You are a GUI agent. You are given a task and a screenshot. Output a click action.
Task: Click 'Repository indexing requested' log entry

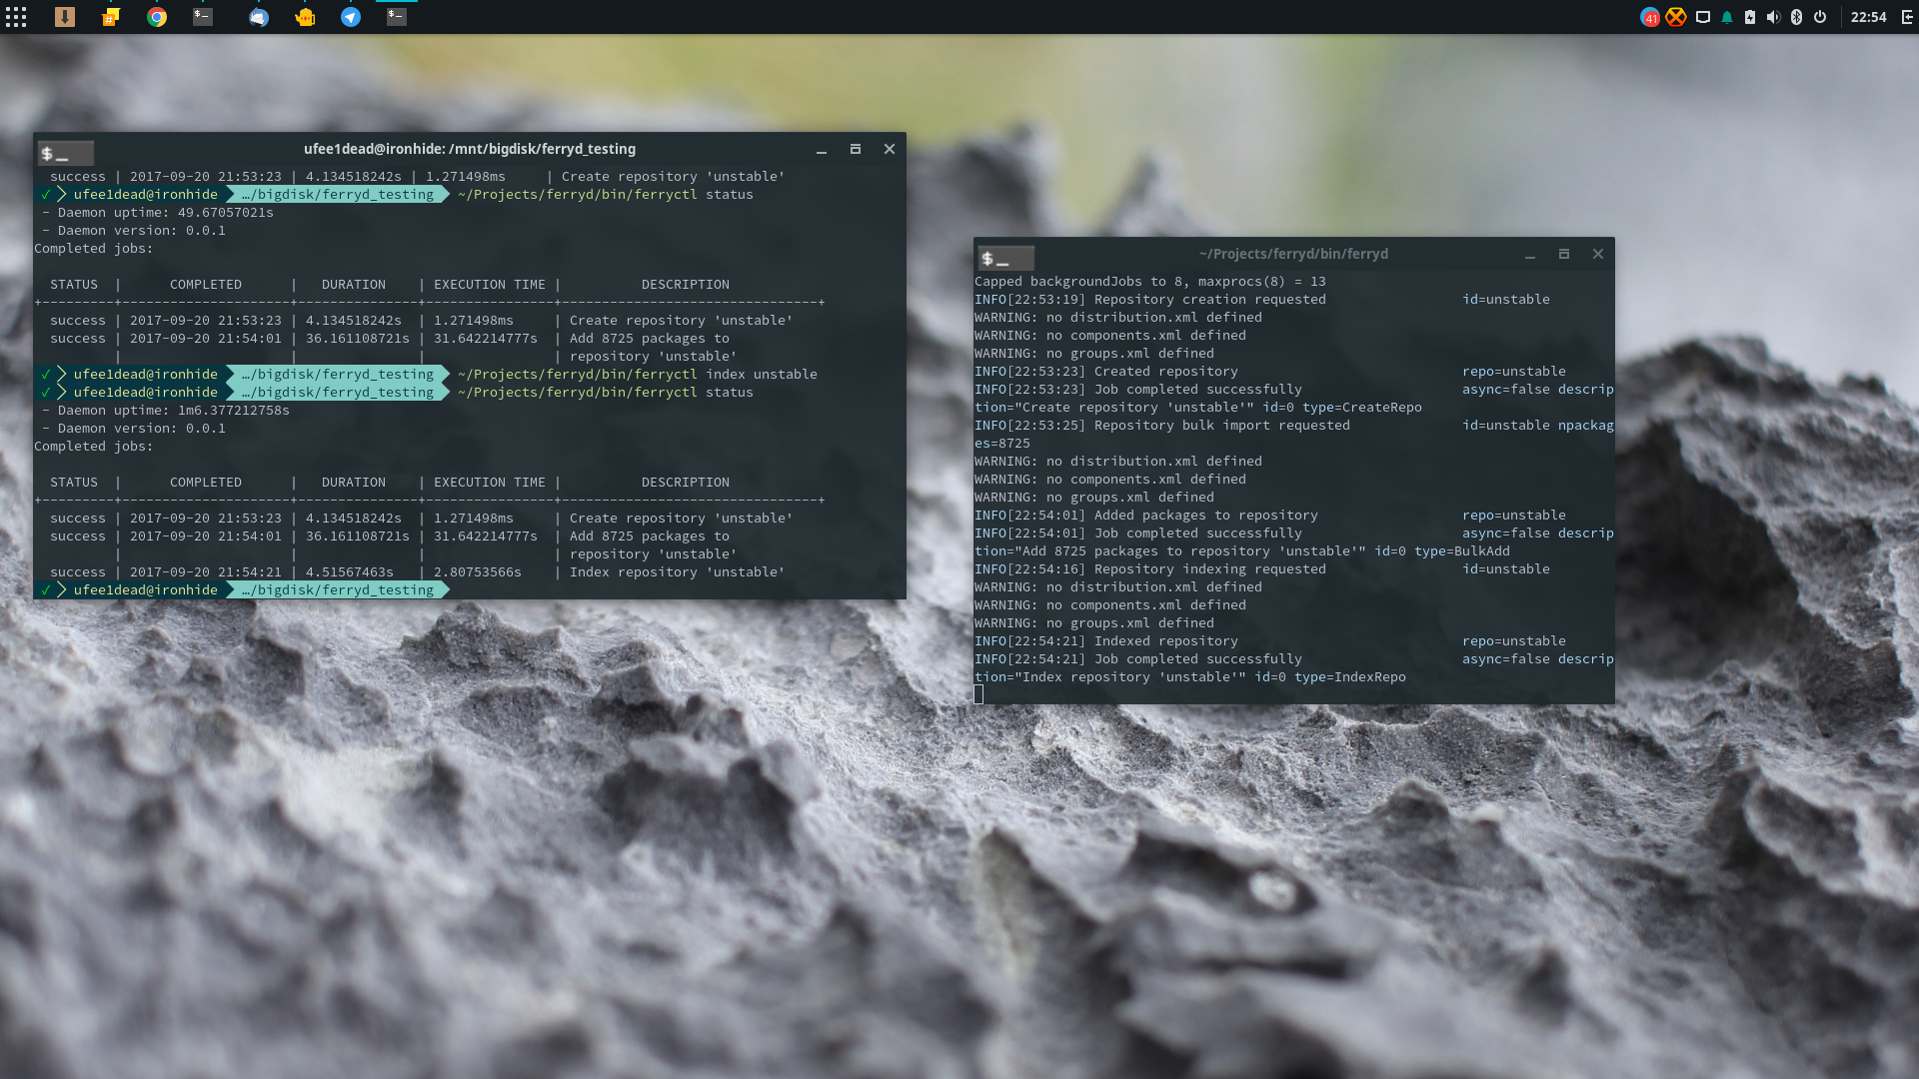coord(1210,569)
